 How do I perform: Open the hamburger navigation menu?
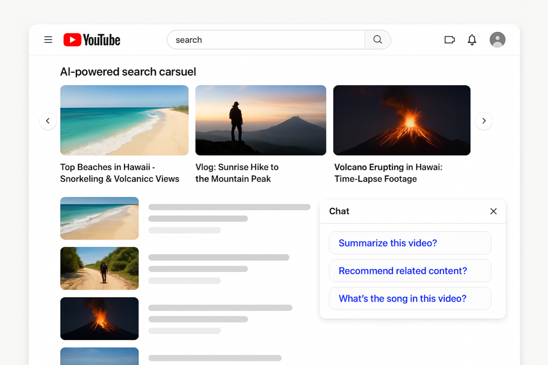[48, 39]
